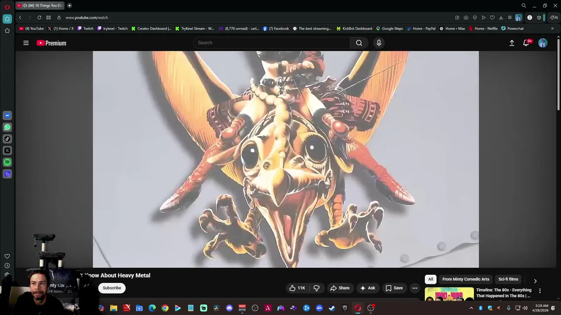Select the Sci-fi films chip
Image resolution: width=561 pixels, height=315 pixels.
click(x=508, y=279)
